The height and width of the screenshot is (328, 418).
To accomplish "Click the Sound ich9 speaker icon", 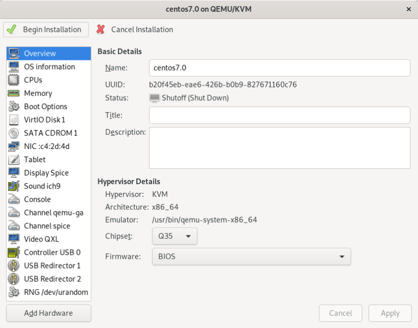I will pyautogui.click(x=14, y=186).
